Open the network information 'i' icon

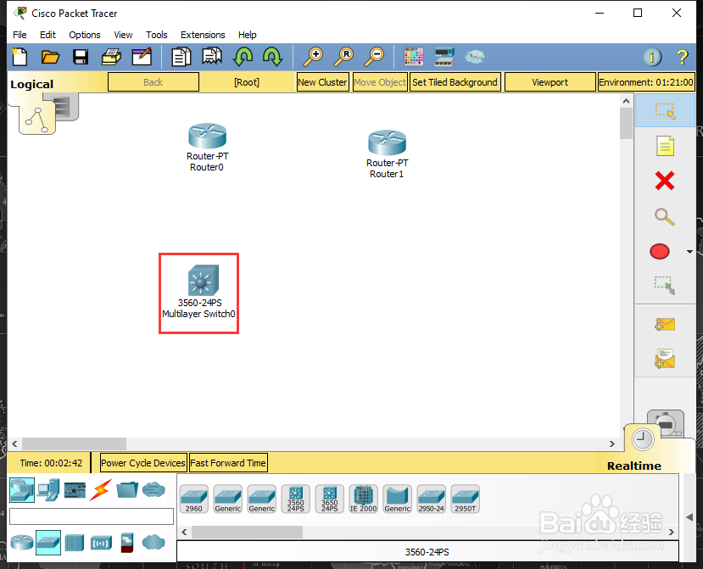pyautogui.click(x=652, y=57)
